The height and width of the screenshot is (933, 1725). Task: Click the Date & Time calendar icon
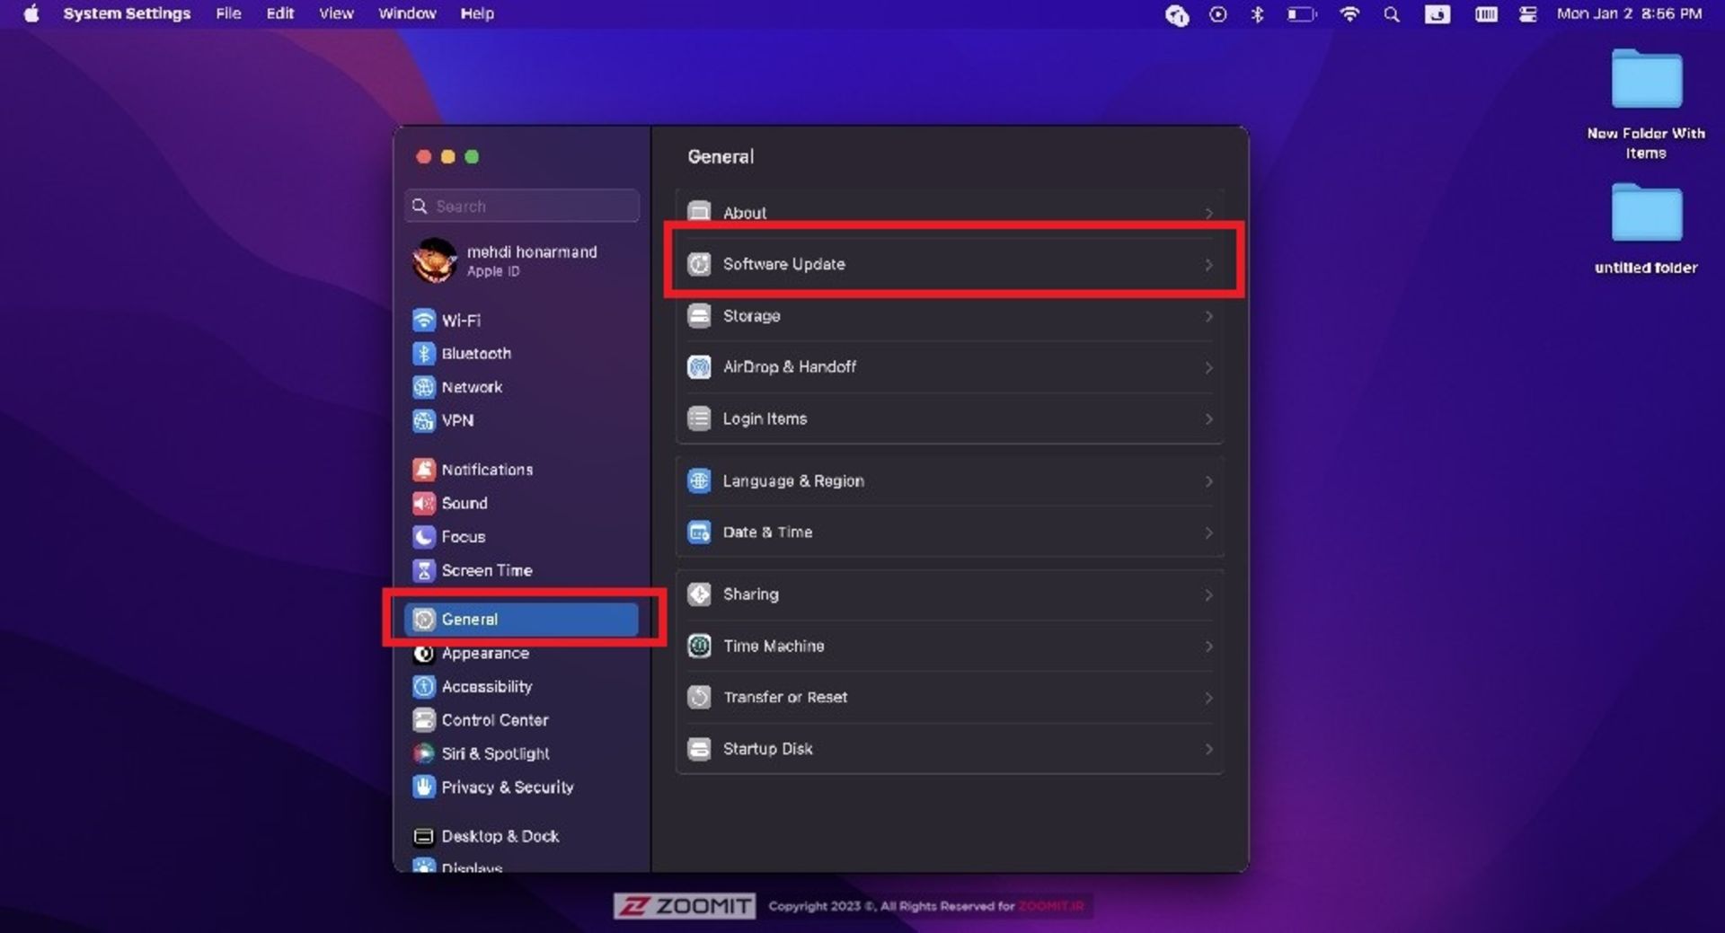coord(699,533)
